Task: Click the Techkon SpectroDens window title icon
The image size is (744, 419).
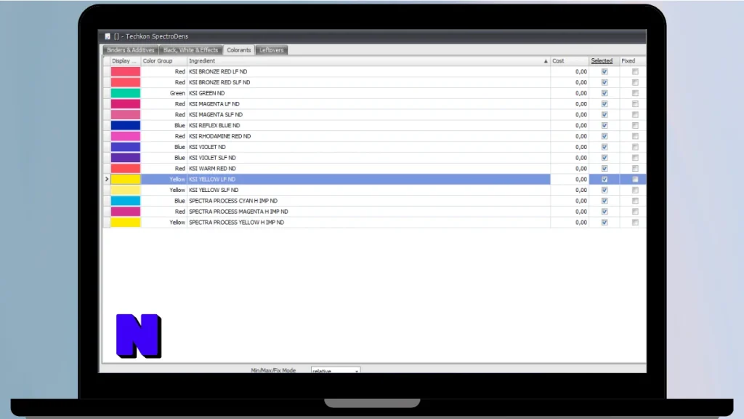Action: tap(108, 36)
